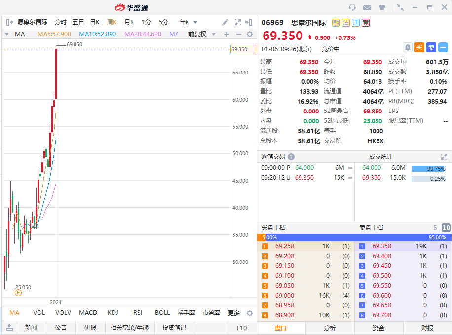Click the help icon beside 逐笔交易
The image size is (452, 335).
(x=291, y=157)
